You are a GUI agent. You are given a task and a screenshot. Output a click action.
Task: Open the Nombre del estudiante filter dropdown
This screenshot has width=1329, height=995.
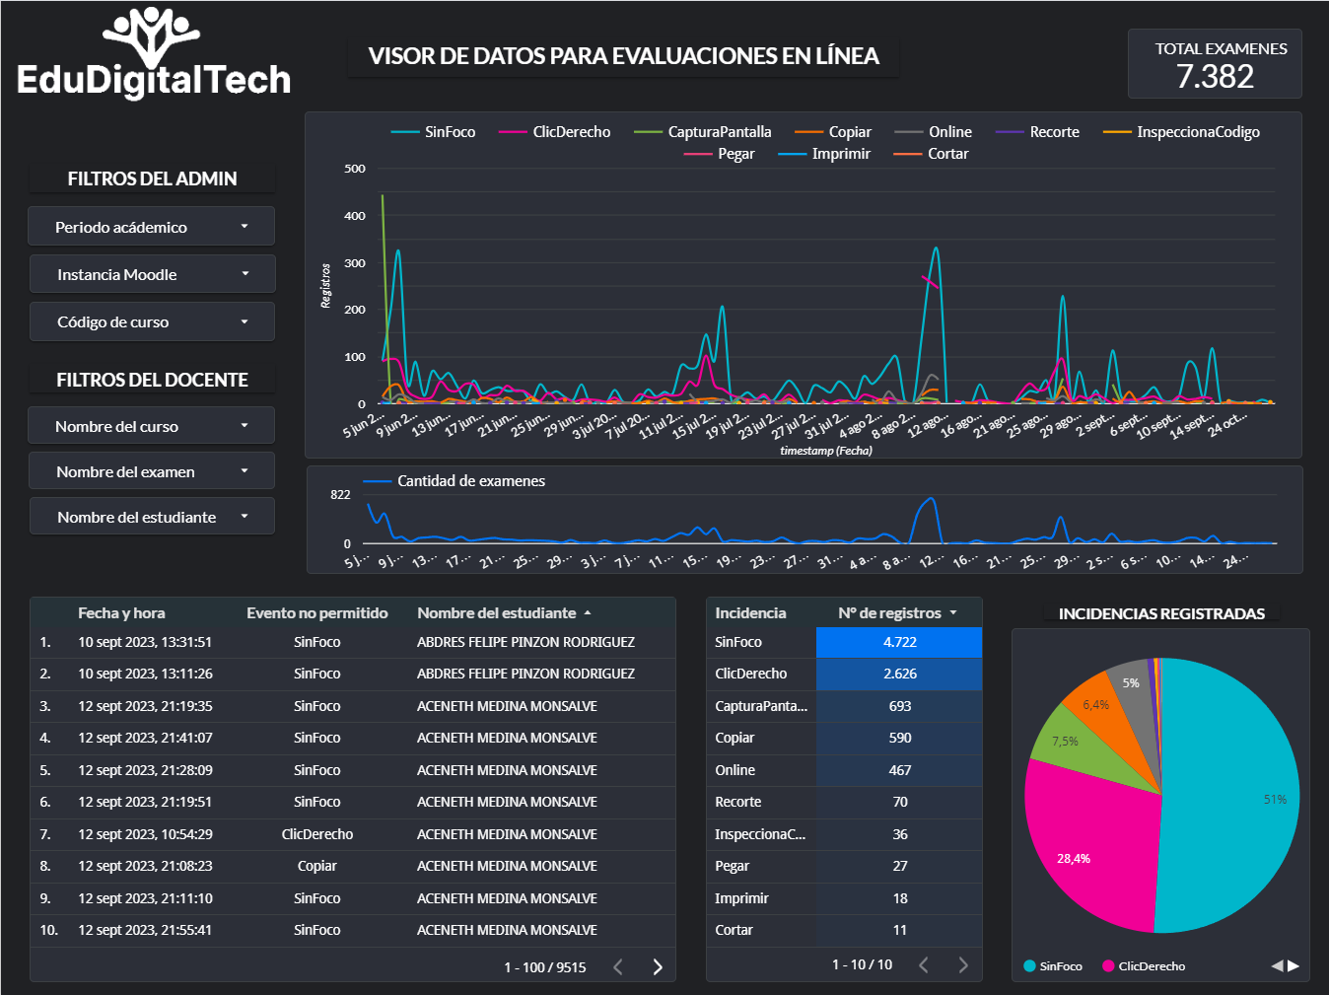[x=152, y=517]
